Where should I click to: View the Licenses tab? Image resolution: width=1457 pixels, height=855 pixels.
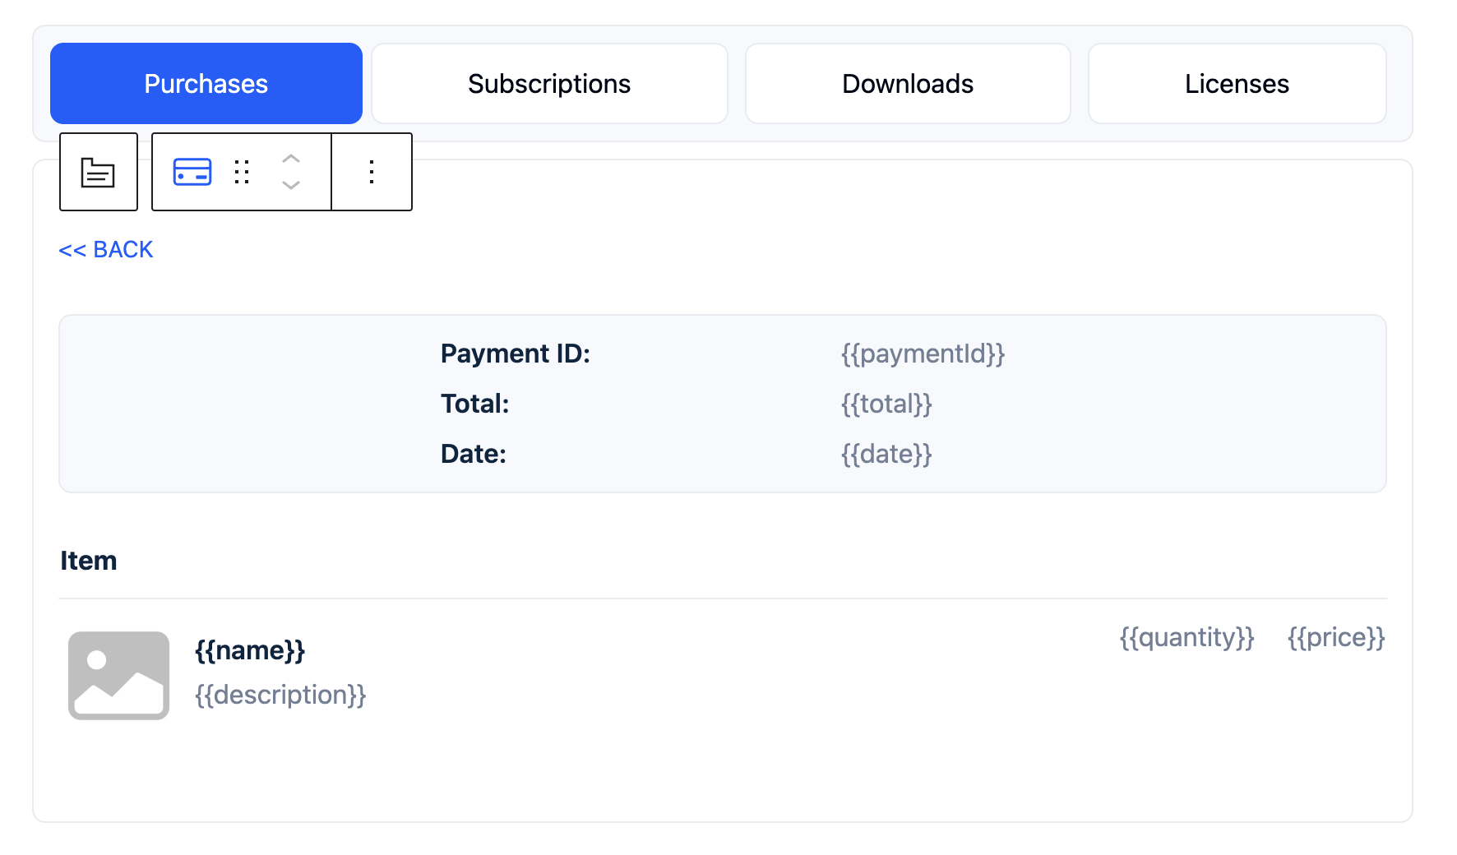pos(1237,83)
